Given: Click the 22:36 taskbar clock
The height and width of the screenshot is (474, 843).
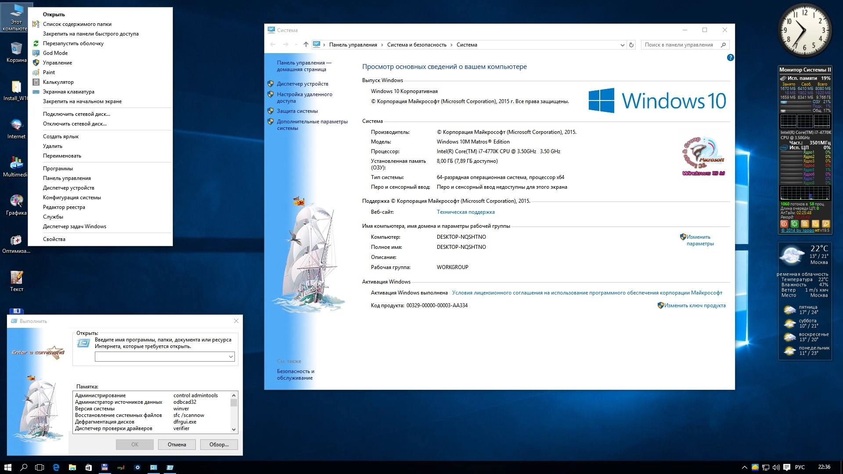Looking at the screenshot, I should [x=824, y=467].
